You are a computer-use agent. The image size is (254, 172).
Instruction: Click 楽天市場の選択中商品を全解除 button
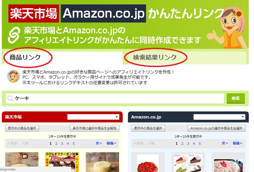(x=95, y=128)
